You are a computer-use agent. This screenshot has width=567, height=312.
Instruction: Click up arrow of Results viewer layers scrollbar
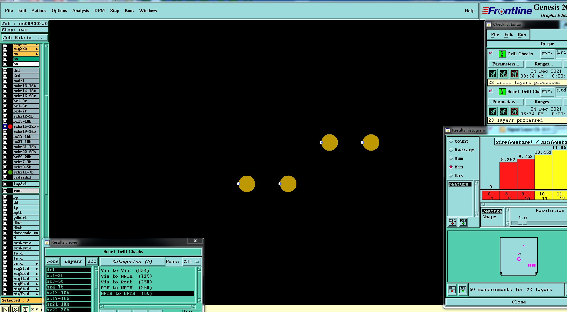(x=96, y=269)
